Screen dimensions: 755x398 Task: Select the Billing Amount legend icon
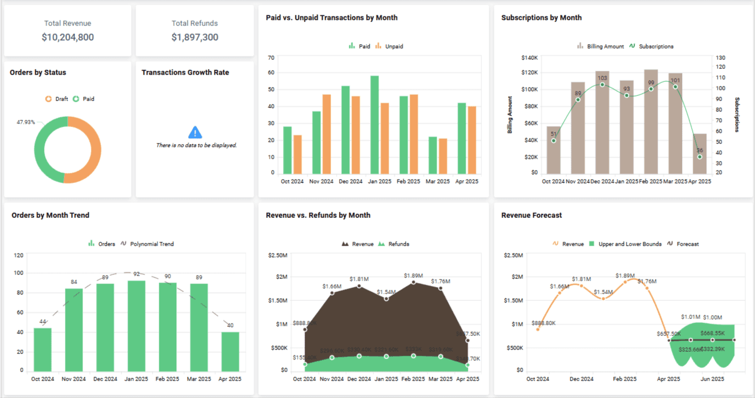point(579,46)
